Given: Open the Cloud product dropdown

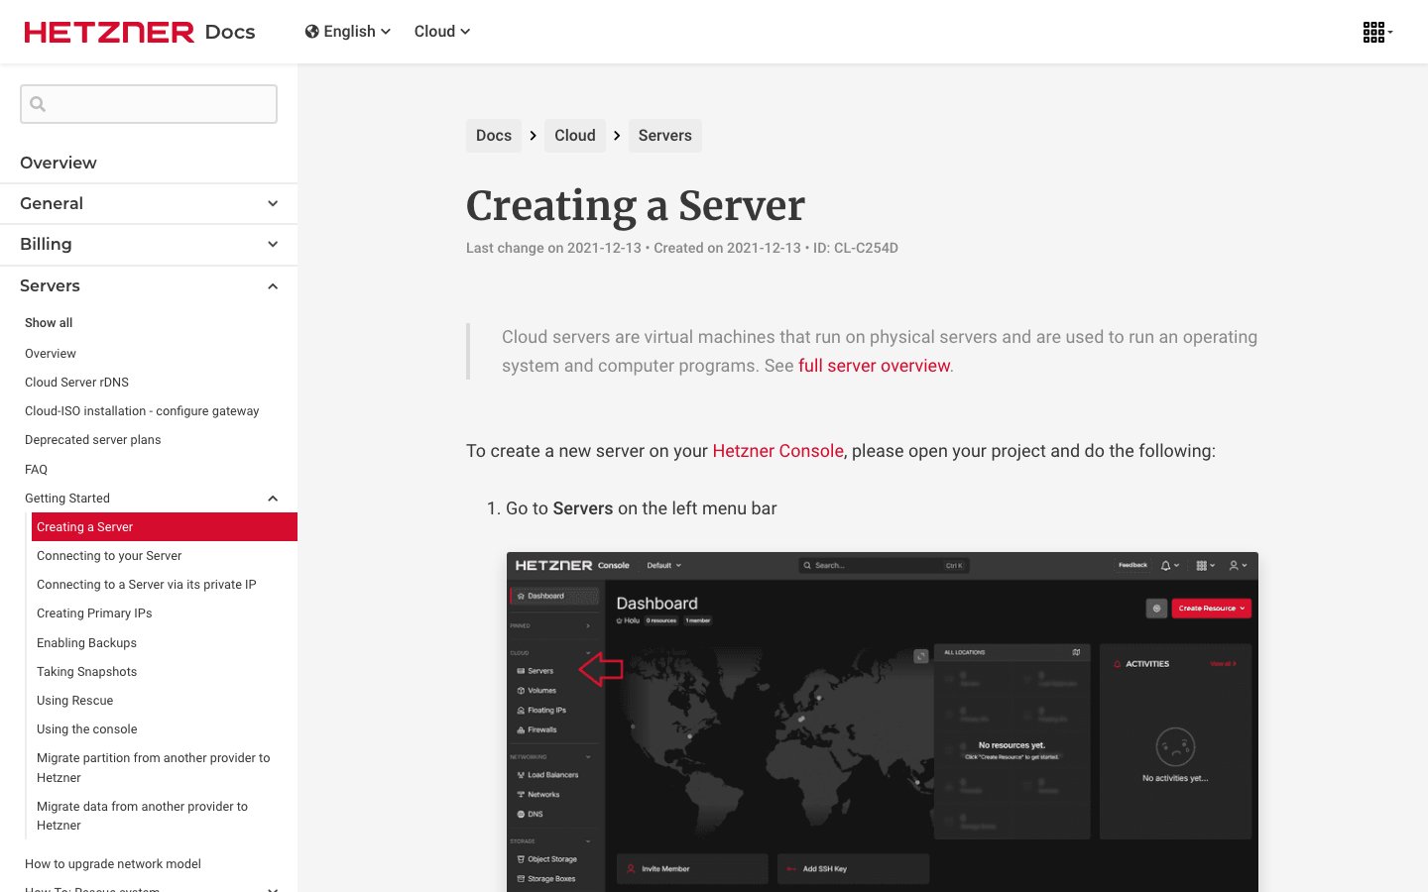Looking at the screenshot, I should coord(442,32).
